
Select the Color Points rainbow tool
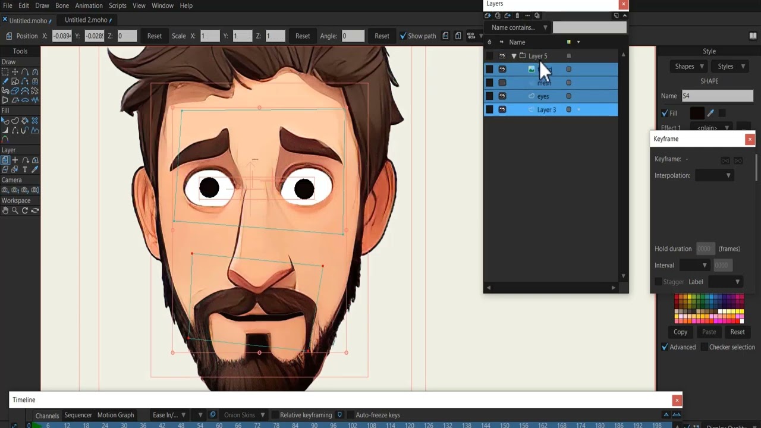point(5,139)
